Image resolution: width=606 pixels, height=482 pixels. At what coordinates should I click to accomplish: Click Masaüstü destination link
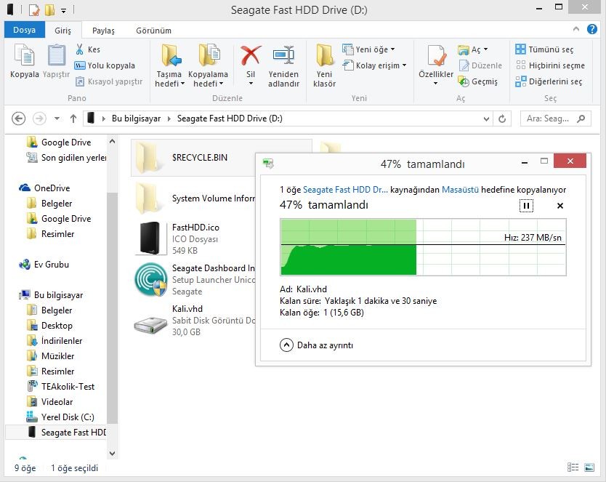pos(460,190)
